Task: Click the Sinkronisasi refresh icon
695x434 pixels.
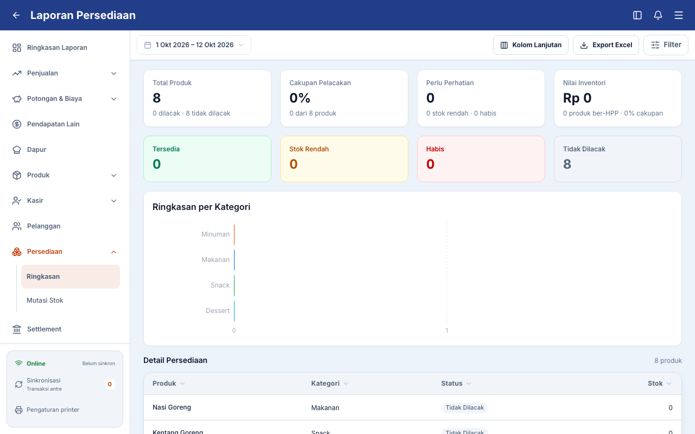Action: tap(18, 384)
